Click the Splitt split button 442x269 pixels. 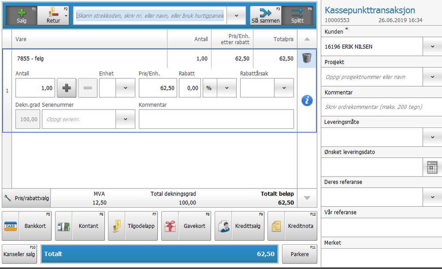(297, 16)
